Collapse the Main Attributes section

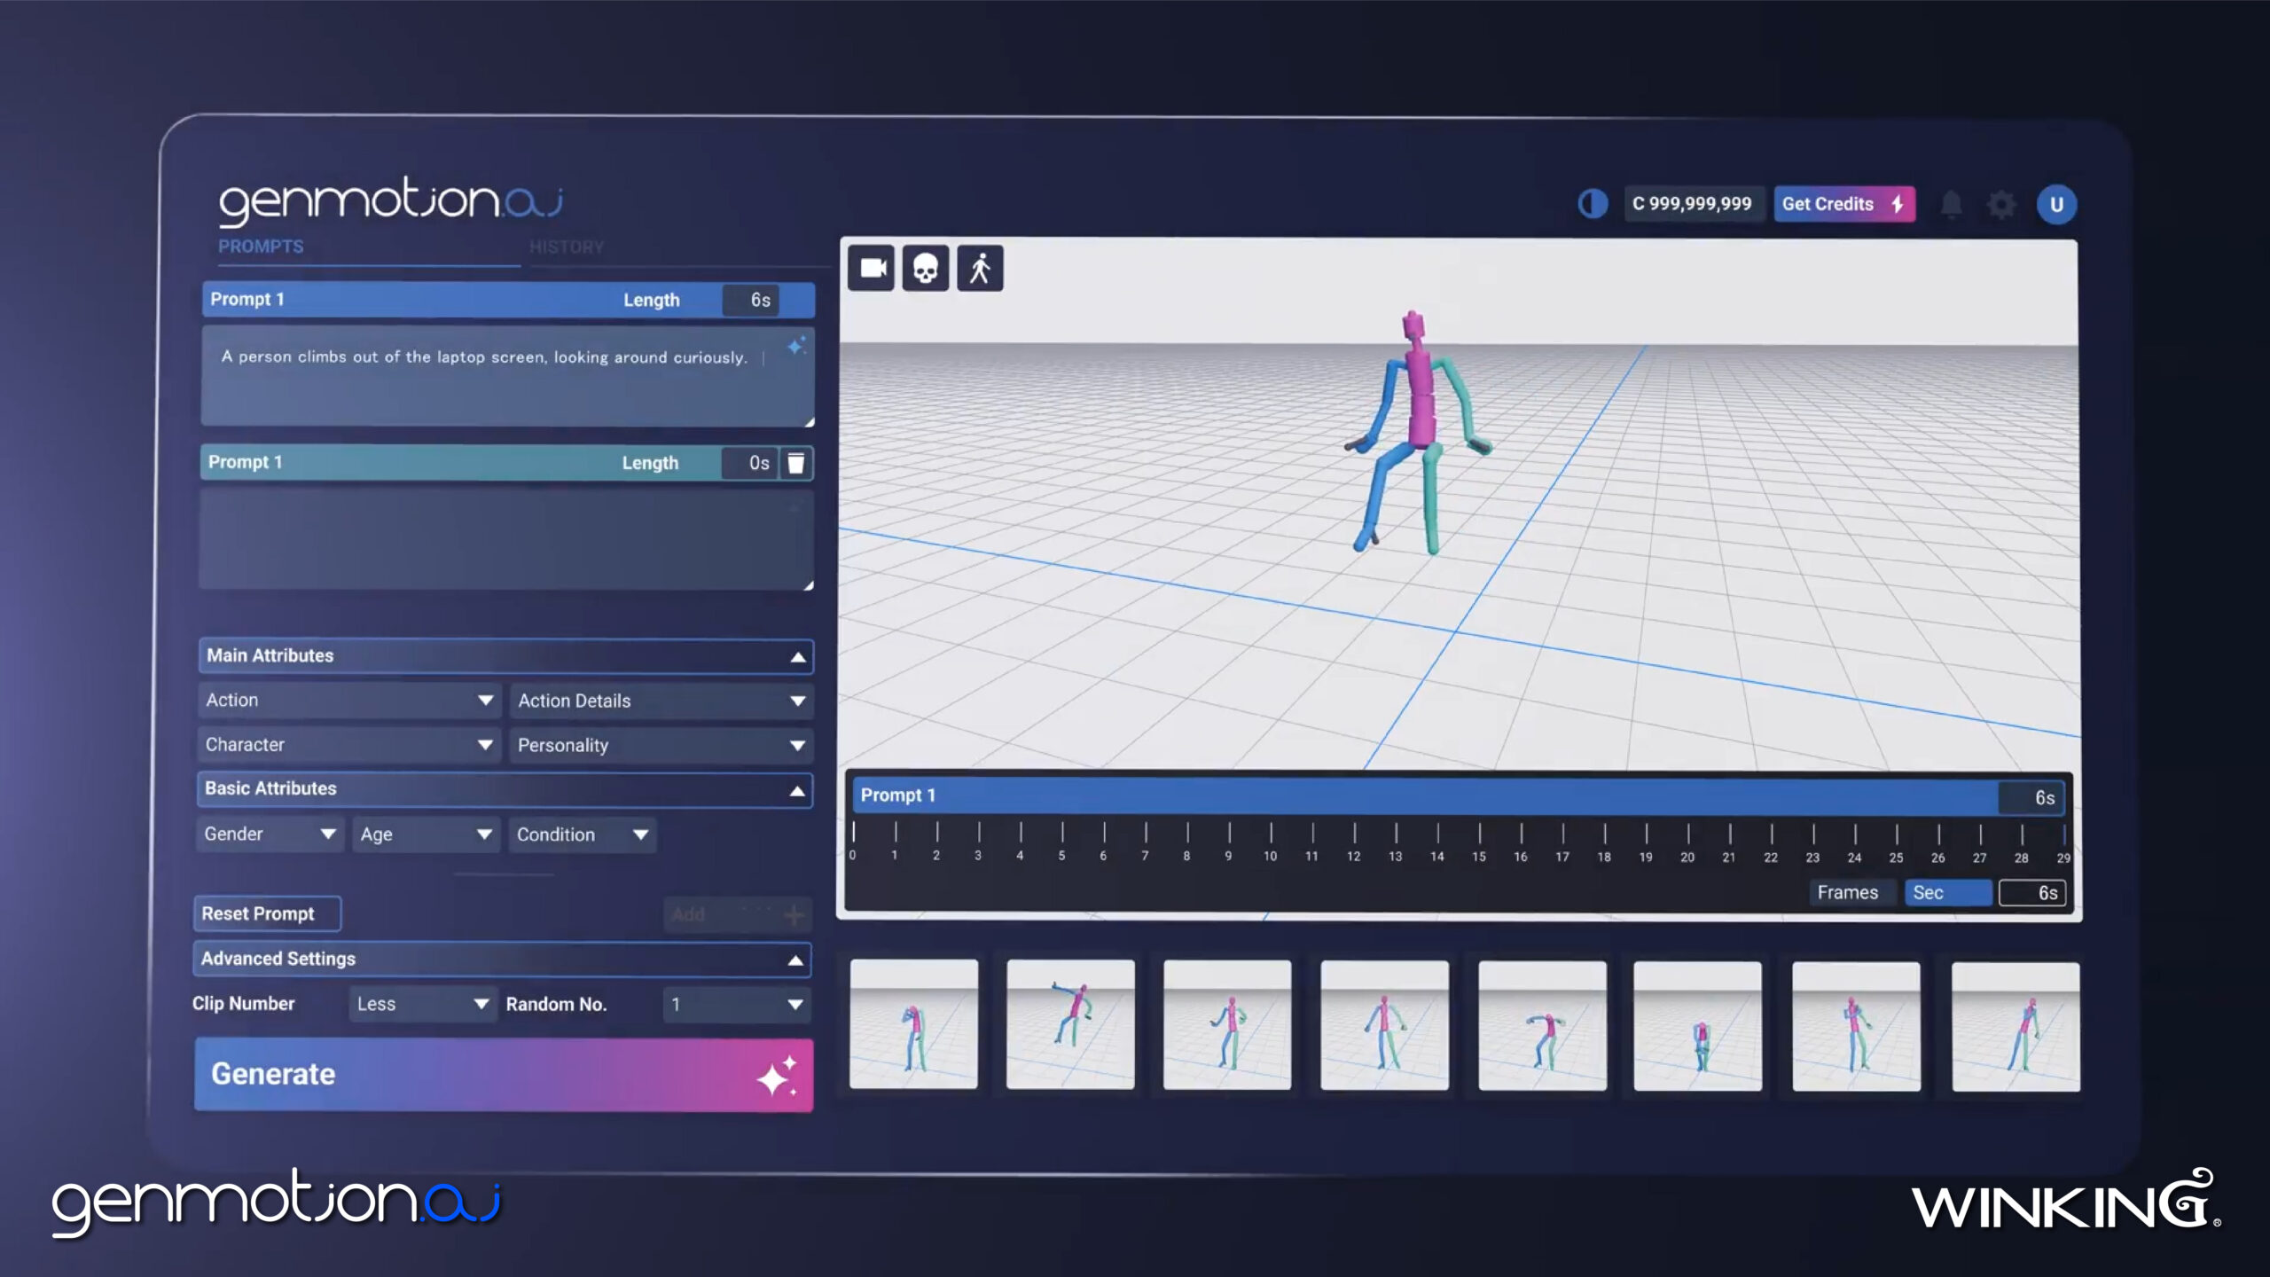pyautogui.click(x=797, y=656)
